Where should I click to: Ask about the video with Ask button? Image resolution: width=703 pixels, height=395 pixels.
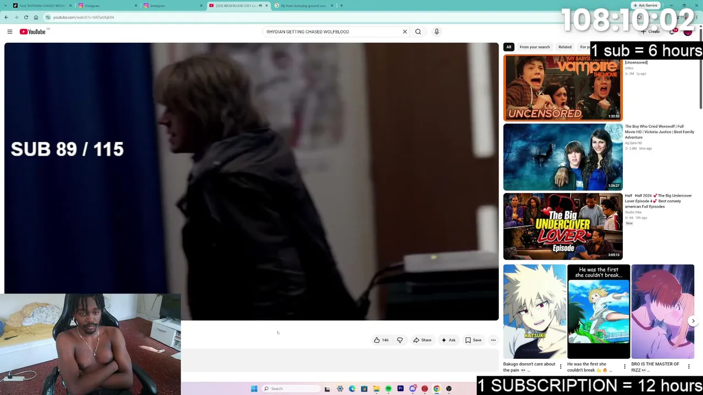point(448,340)
